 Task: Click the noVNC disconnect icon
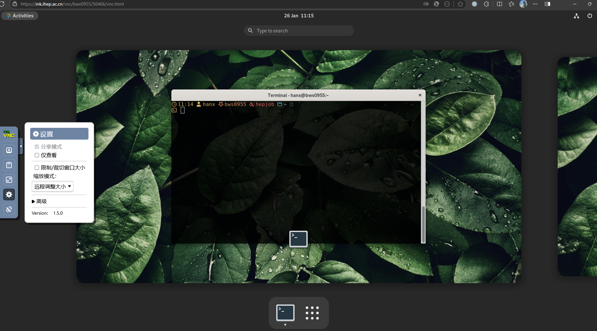tap(9, 209)
